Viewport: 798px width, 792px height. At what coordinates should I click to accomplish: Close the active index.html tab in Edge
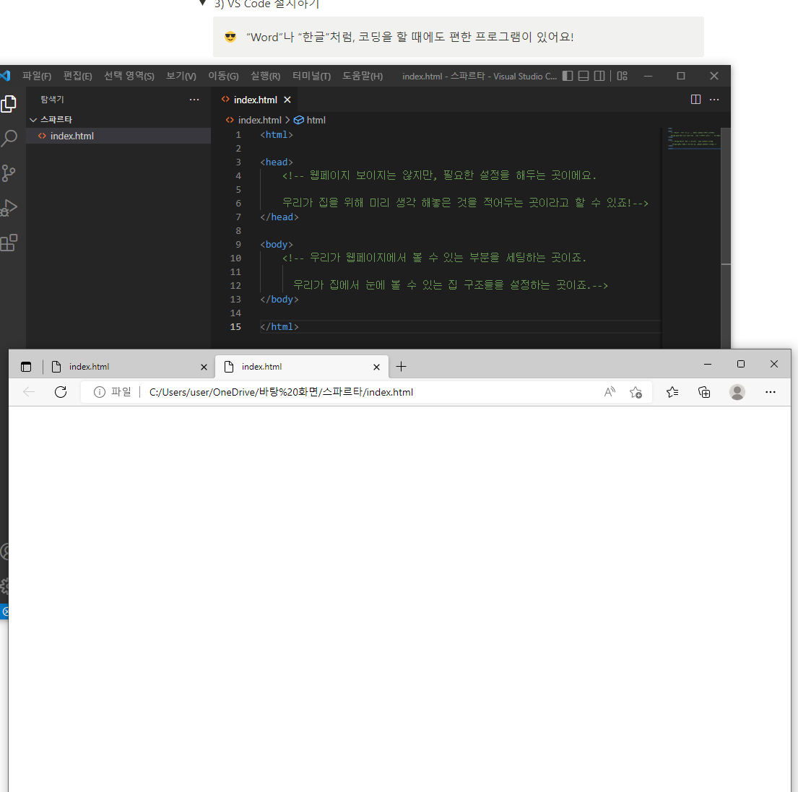pyautogui.click(x=376, y=367)
